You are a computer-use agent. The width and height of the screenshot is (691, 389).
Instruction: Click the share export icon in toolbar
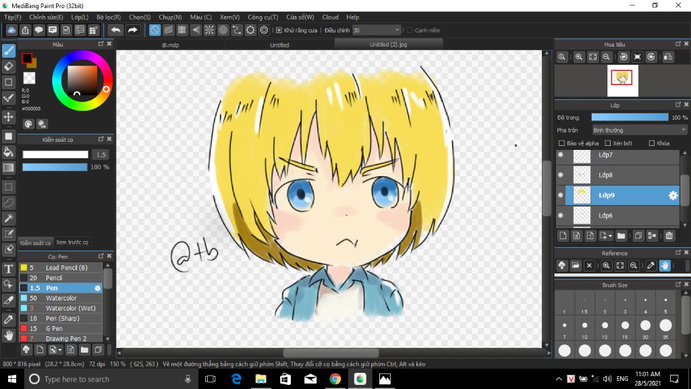tap(25, 30)
